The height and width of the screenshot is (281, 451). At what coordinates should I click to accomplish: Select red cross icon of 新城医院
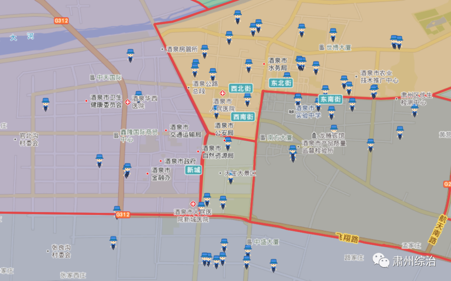193,204
